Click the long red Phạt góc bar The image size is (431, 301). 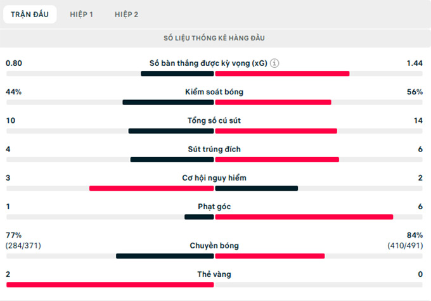click(x=304, y=217)
